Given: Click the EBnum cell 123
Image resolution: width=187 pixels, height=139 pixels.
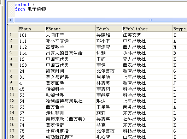Looking at the screenshot, I should click(31, 65).
